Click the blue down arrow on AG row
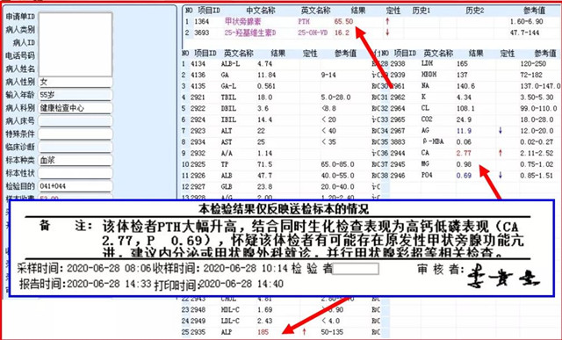The height and width of the screenshot is (340, 562). [x=501, y=131]
